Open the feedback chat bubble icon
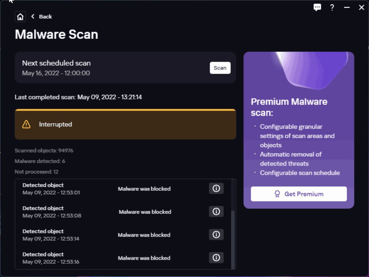The image size is (369, 277). click(317, 7)
